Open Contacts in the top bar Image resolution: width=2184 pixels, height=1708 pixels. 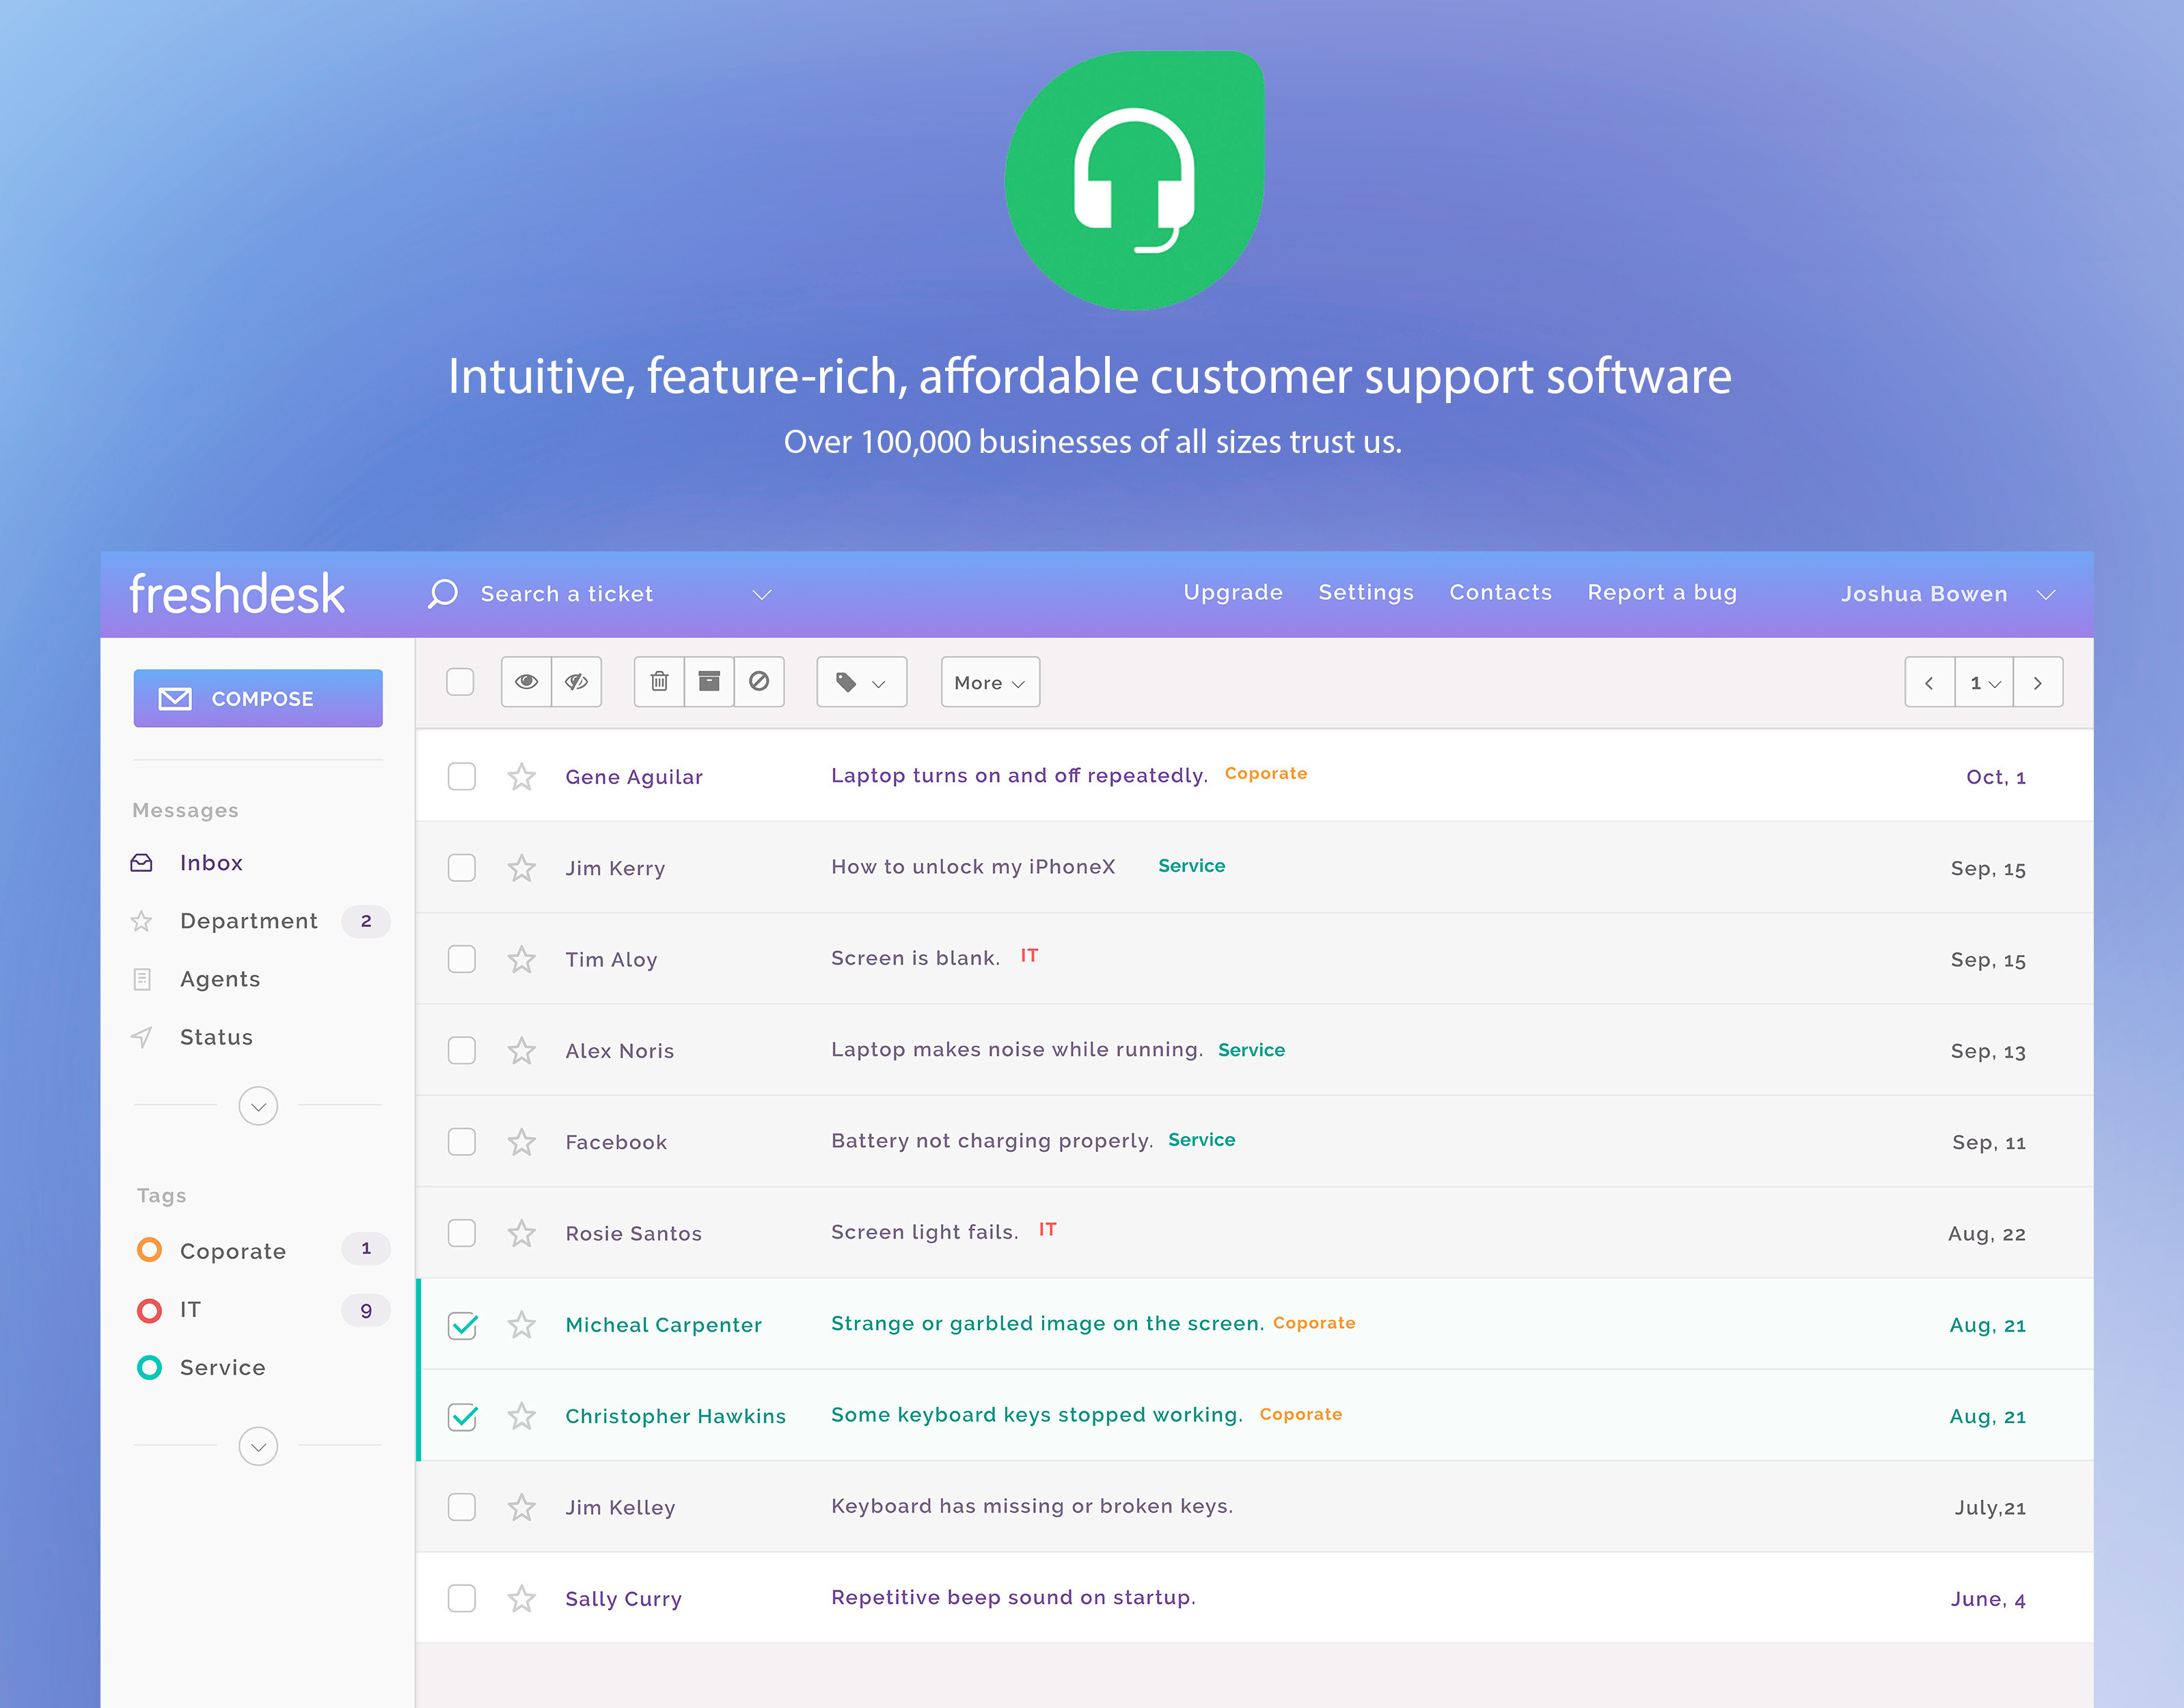[x=1500, y=592]
